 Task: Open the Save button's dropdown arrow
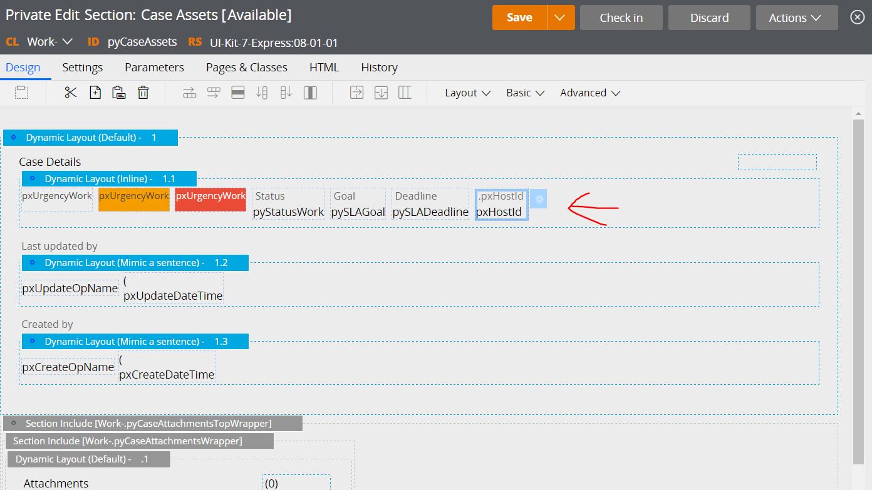(561, 18)
